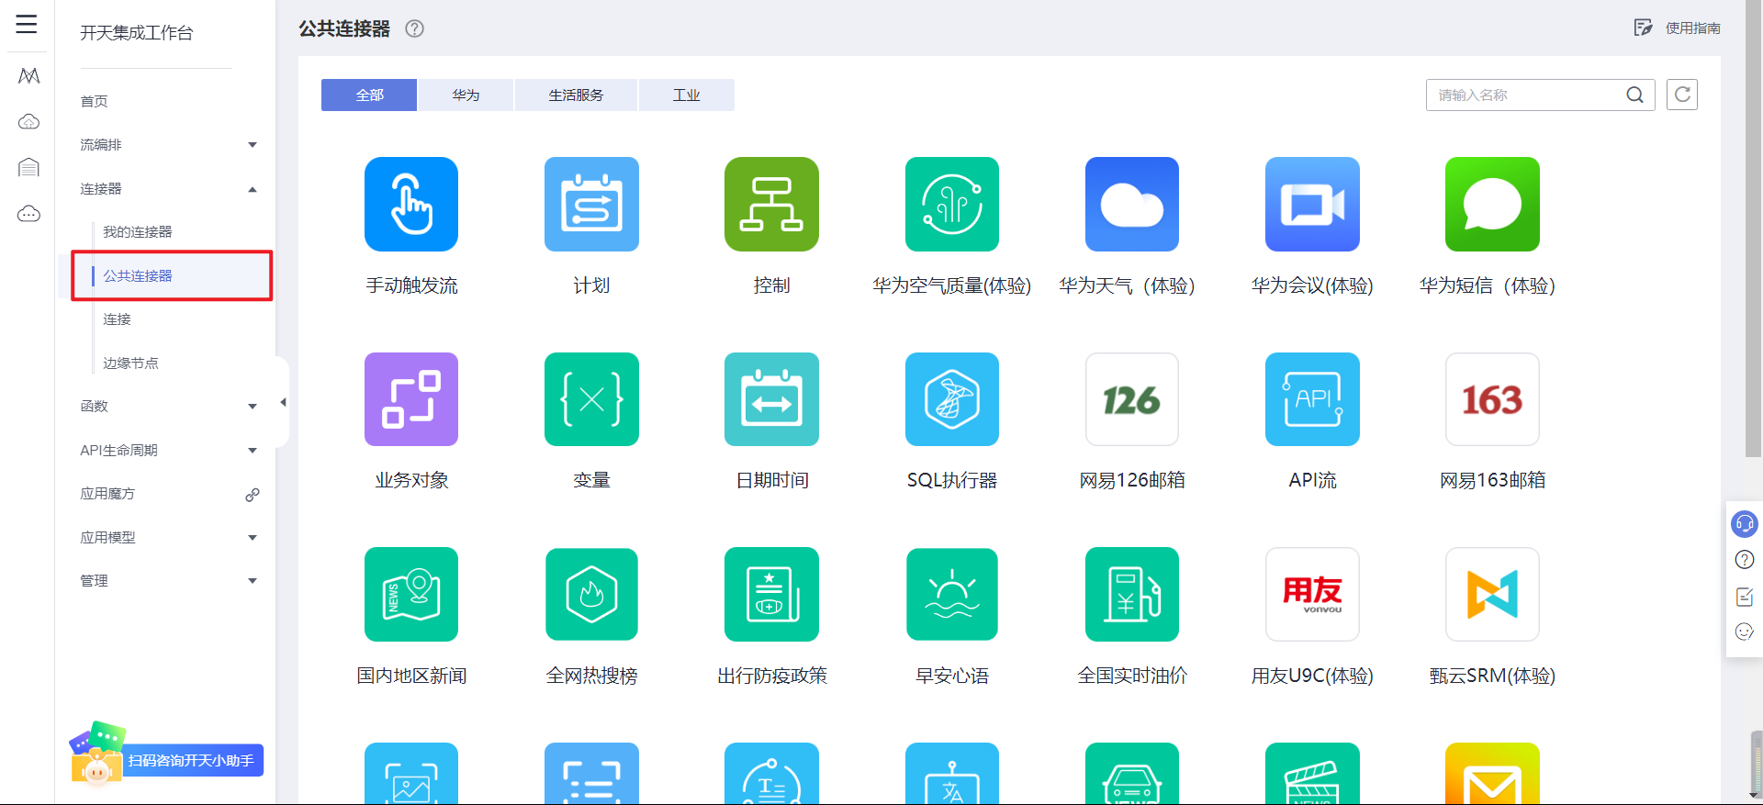Open the 华为空气质量(体验) connector icon

click(952, 204)
